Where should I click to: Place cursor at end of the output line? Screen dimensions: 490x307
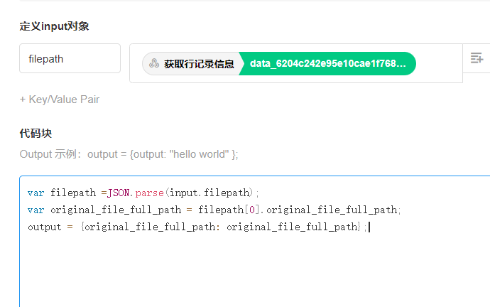click(x=369, y=227)
